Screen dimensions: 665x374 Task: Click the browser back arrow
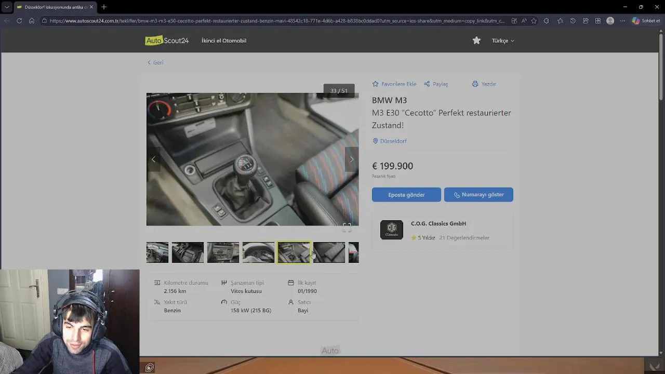[x=7, y=21]
